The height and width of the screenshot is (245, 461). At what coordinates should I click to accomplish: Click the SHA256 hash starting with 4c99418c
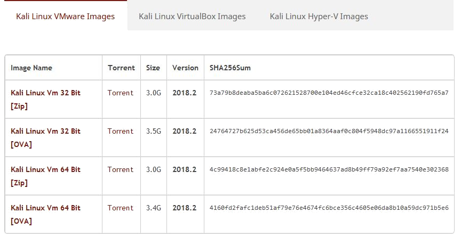[329, 170]
